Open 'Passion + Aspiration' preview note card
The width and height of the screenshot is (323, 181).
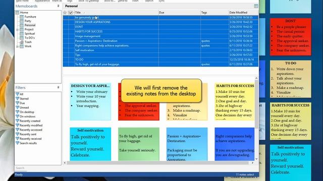pyautogui.click(x=187, y=144)
